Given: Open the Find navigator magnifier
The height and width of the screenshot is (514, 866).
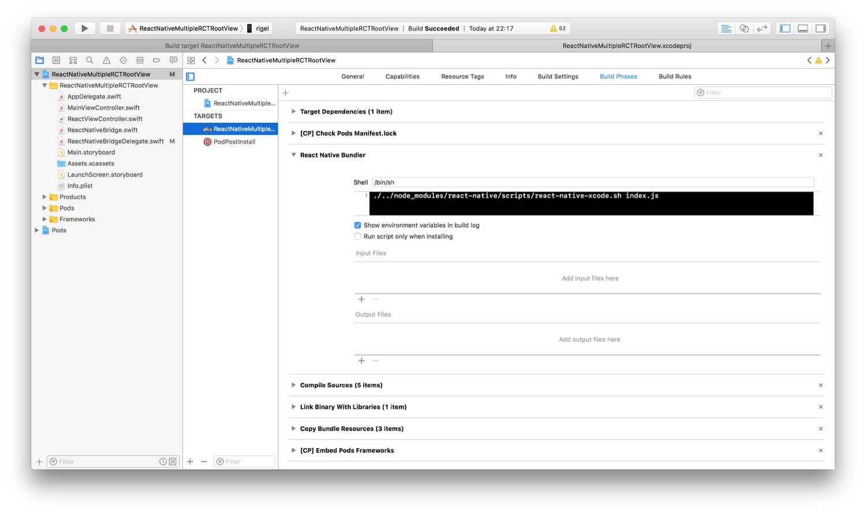Looking at the screenshot, I should pos(89,60).
